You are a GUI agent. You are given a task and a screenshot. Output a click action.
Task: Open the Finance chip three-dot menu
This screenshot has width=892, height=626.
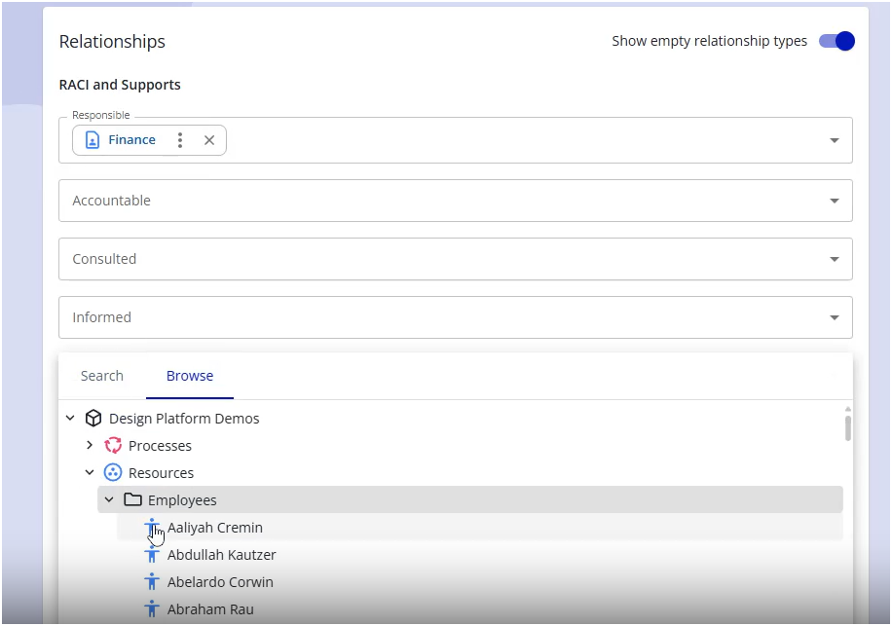[x=179, y=140]
